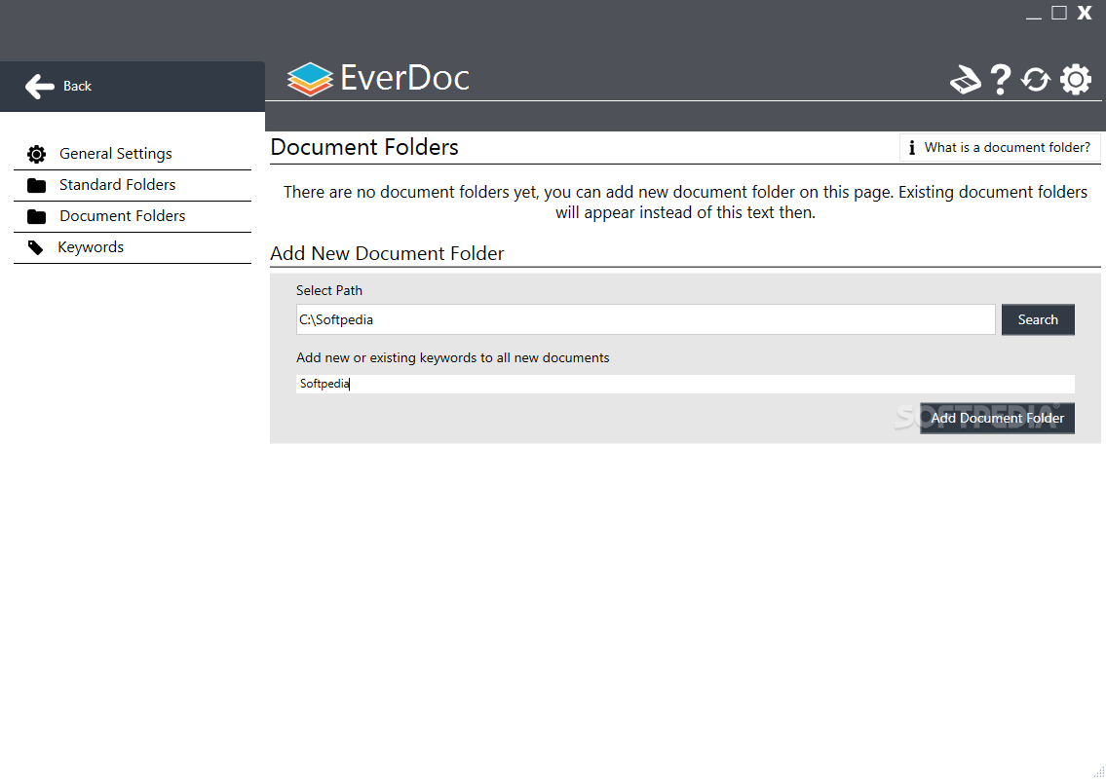Viewport: 1106px width, 779px height.
Task: Click the refresh sync arrows icon
Action: (x=1036, y=80)
